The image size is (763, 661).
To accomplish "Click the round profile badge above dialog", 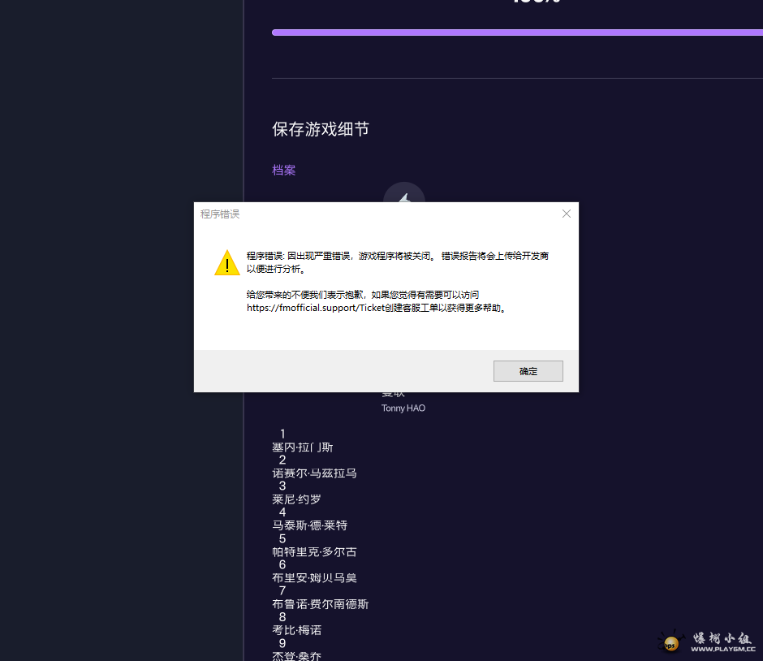I will point(404,192).
